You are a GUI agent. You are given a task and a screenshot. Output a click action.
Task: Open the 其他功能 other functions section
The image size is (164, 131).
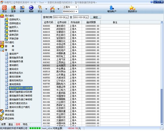coord(9,111)
